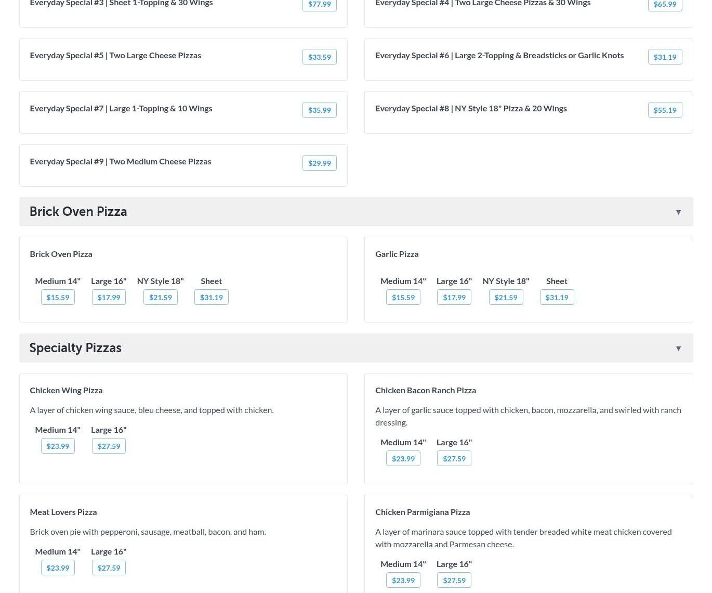
Task: Choose Garlic Pizza Medium 14" price
Action: click(403, 297)
